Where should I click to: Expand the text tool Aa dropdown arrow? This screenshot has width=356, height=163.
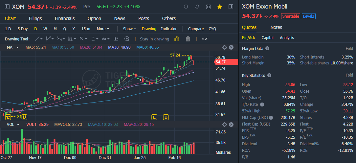point(108,39)
